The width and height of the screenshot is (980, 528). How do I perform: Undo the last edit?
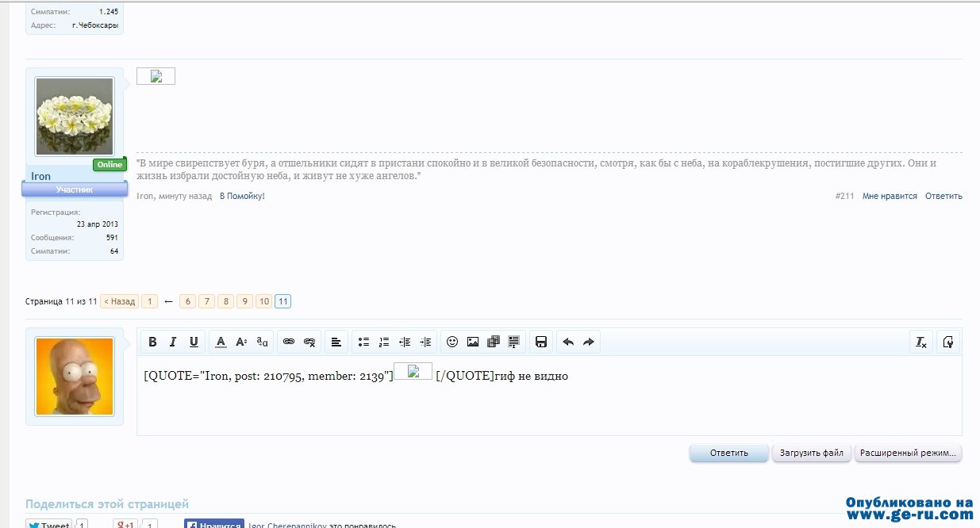pos(568,342)
